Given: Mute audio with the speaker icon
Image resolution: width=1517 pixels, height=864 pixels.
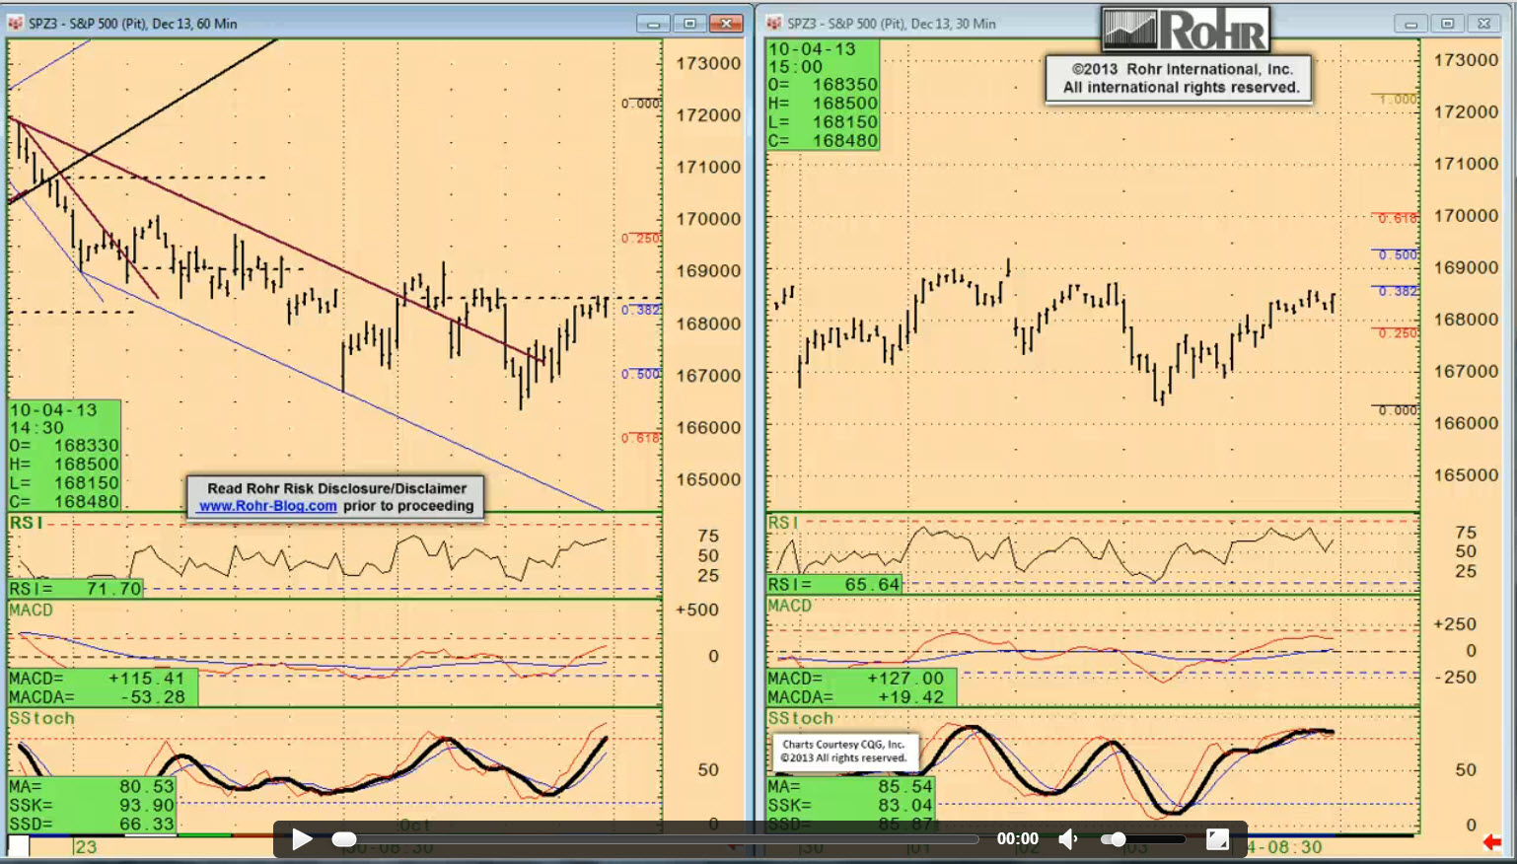Looking at the screenshot, I should pyautogui.click(x=1068, y=839).
